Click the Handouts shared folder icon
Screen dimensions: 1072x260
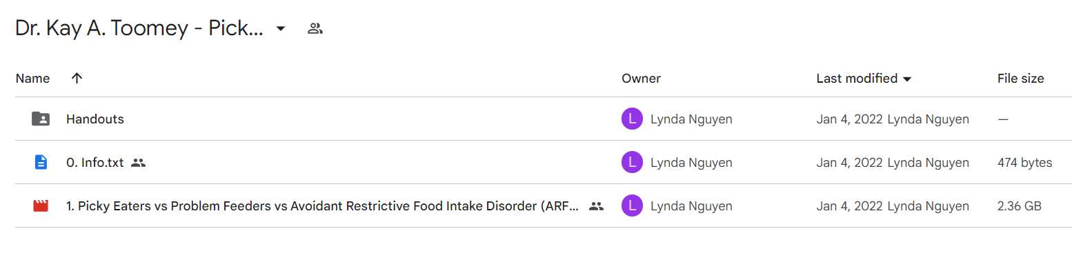(x=41, y=119)
